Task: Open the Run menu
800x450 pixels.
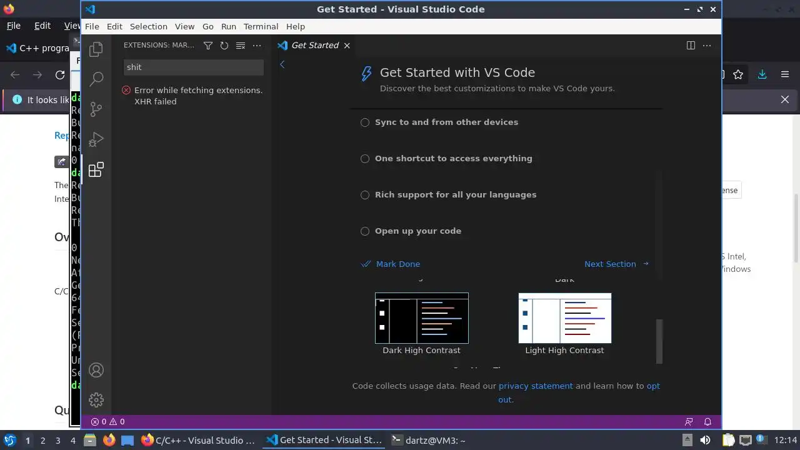Action: point(229,26)
